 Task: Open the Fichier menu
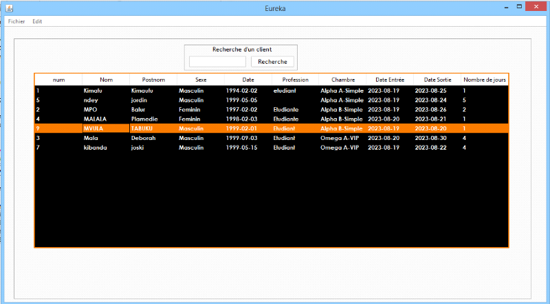16,21
